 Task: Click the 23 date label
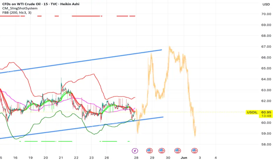coord(91,158)
